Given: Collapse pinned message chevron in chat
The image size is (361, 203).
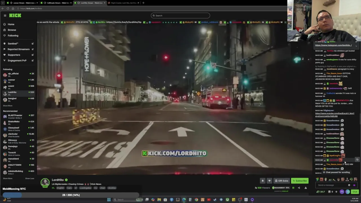Looking at the screenshot, I should point(356,46).
